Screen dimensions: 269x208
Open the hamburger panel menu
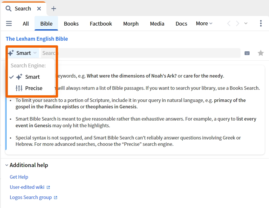coord(9,24)
